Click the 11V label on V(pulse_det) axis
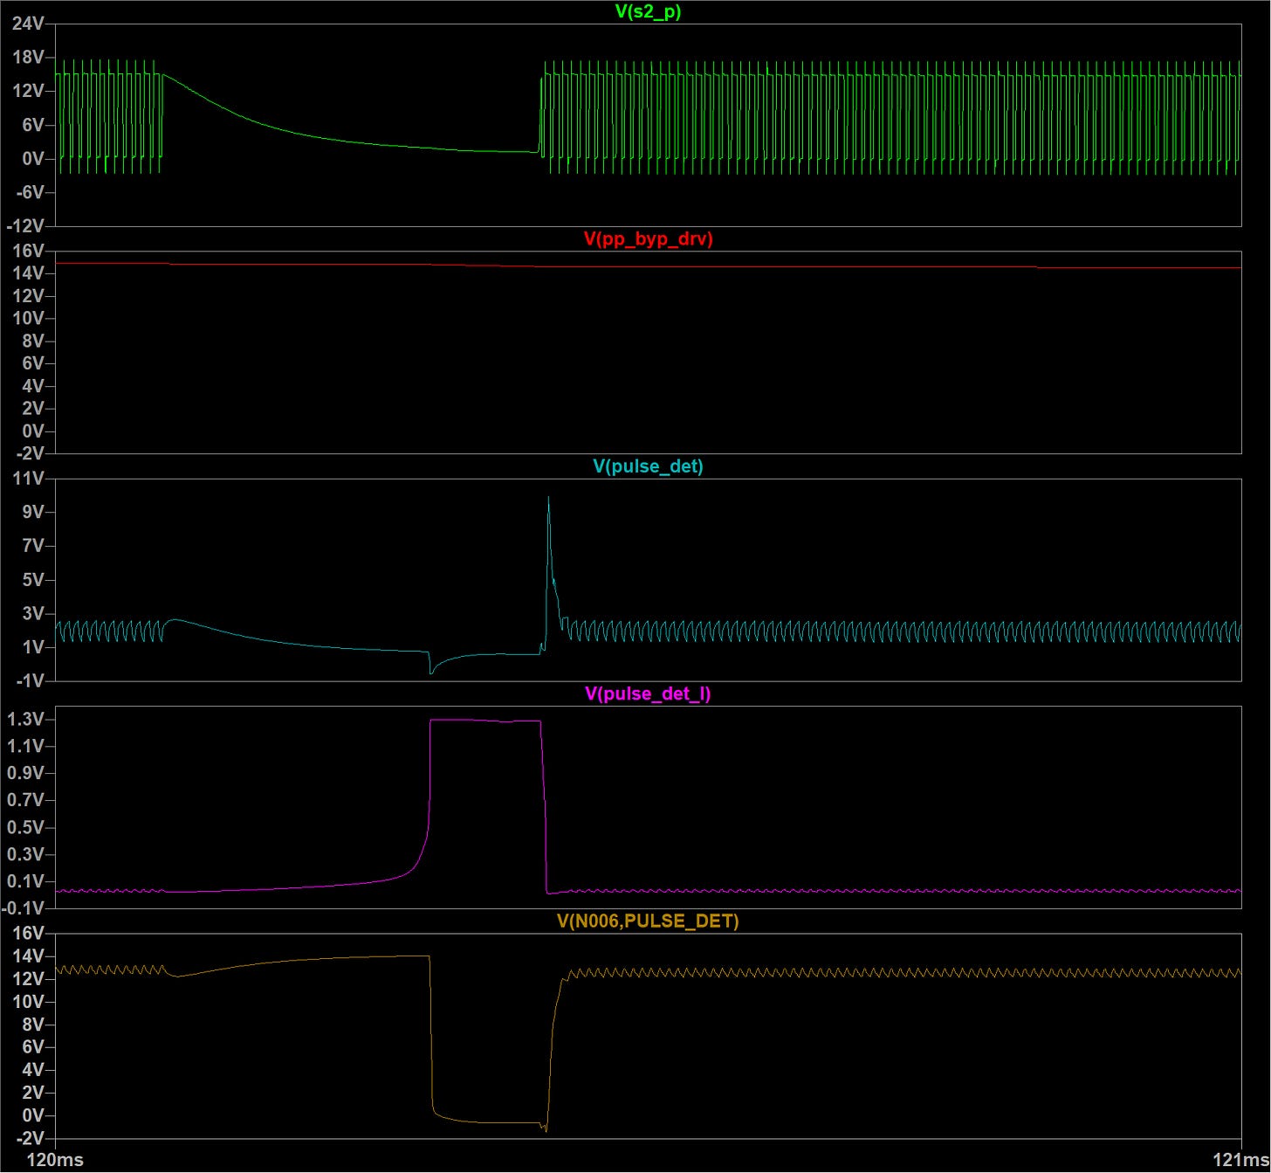The height and width of the screenshot is (1173, 1271). tap(28, 478)
